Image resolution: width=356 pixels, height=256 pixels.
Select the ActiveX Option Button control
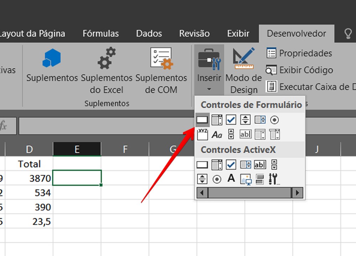pos(216,179)
